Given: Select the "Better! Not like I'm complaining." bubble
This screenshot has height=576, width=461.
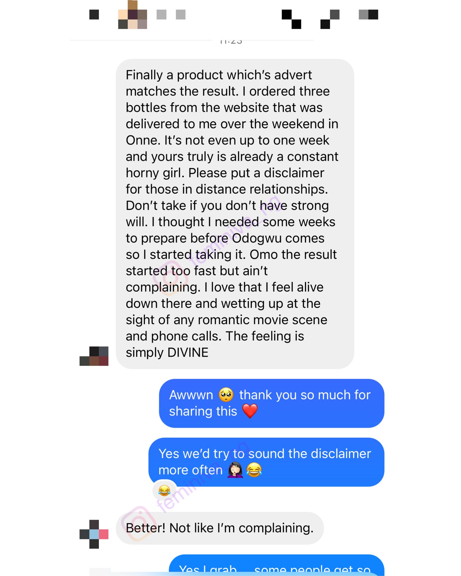Looking at the screenshot, I should pyautogui.click(x=220, y=528).
